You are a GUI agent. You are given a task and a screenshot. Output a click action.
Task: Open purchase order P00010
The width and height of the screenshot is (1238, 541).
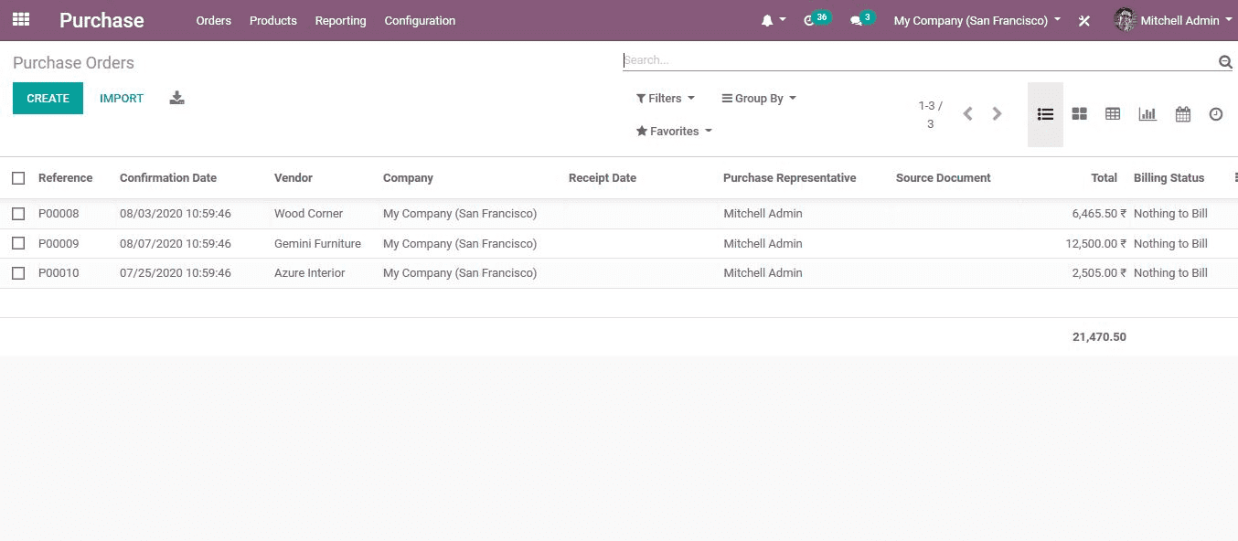[x=59, y=272]
